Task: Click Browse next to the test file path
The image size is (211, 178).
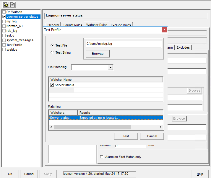Action: 98,54
